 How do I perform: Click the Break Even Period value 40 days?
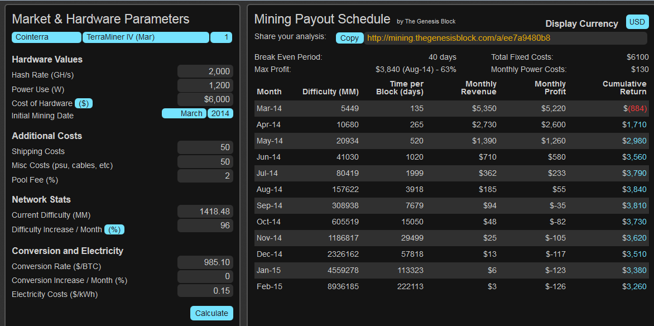[442, 57]
